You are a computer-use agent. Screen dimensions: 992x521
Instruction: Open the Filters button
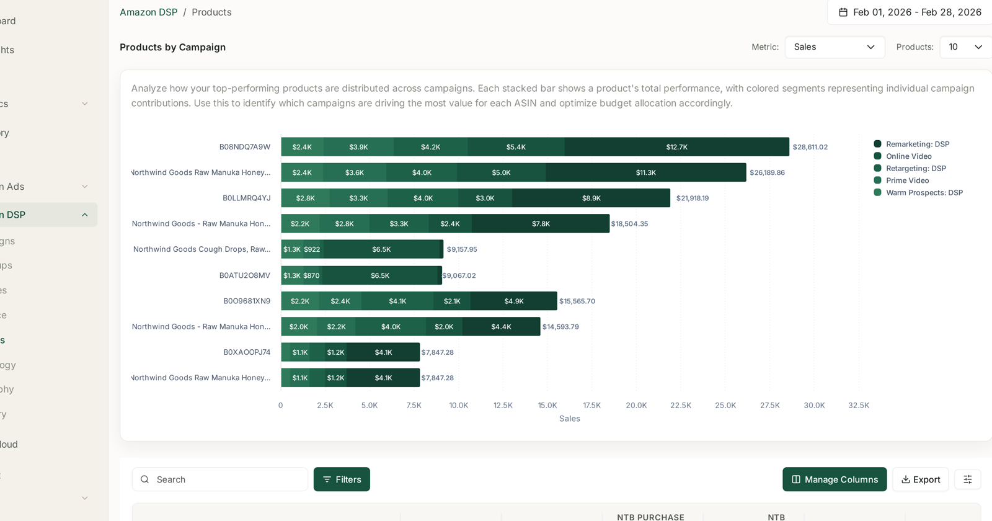tap(342, 479)
